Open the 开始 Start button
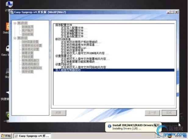Image resolution: width=188 pixels, height=139 pixels. click(x=6, y=136)
